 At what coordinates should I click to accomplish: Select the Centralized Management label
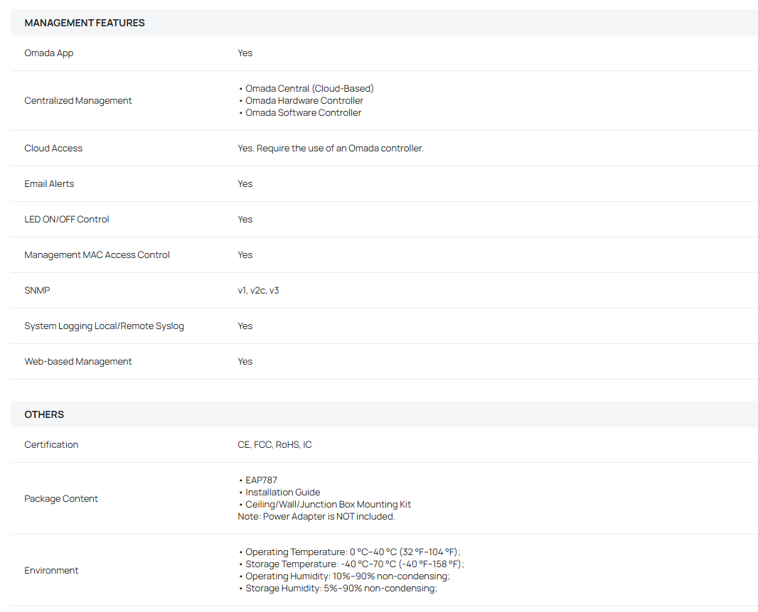[78, 101]
